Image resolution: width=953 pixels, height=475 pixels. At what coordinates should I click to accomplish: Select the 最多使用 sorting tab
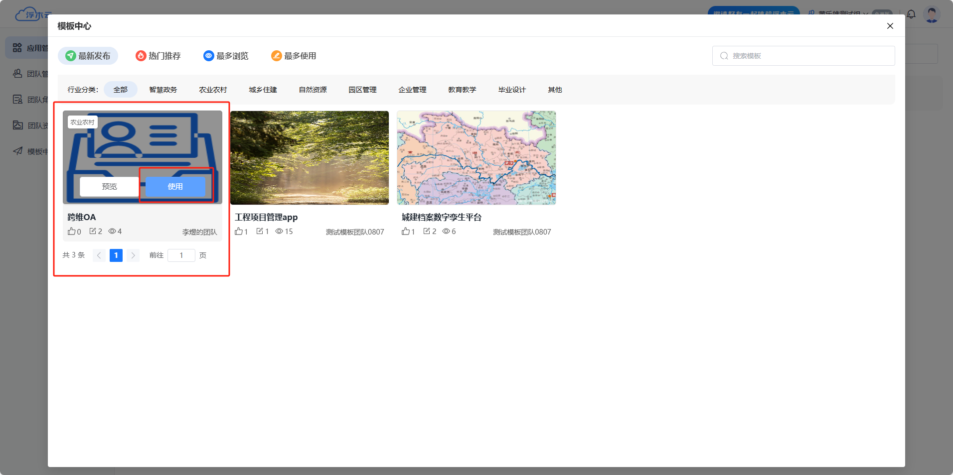point(294,56)
